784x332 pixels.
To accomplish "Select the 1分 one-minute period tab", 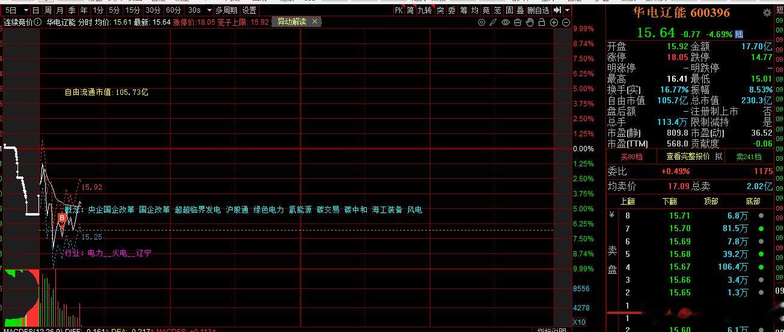I will [99, 10].
